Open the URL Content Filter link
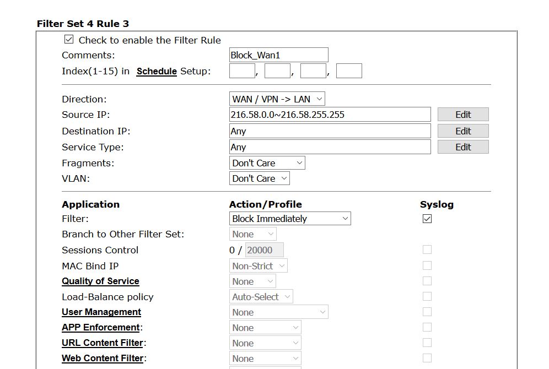 (103, 343)
